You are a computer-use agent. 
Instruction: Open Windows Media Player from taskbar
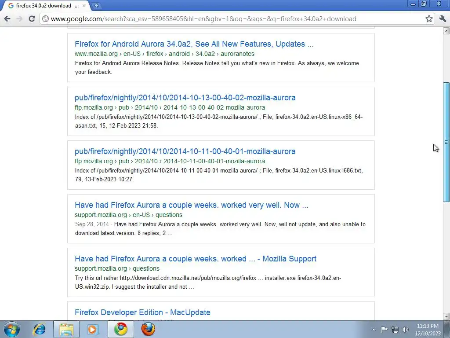[x=93, y=329]
